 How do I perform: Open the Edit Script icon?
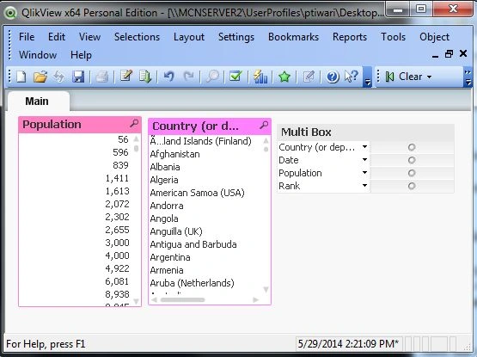click(126, 76)
